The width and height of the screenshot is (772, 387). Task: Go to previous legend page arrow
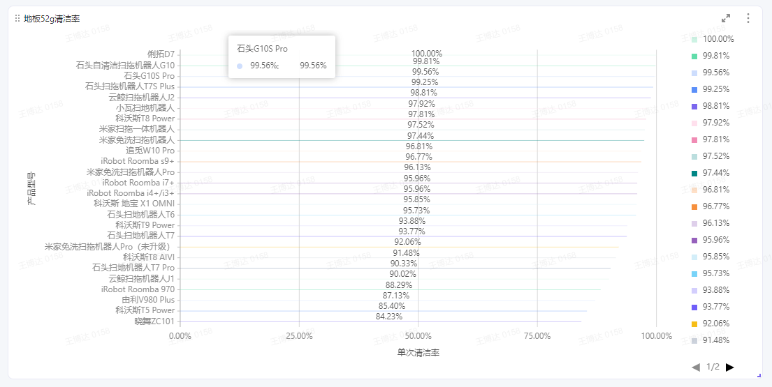click(696, 367)
